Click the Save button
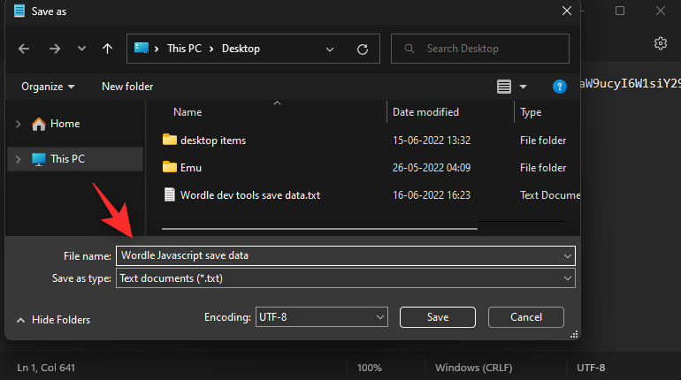 (438, 317)
